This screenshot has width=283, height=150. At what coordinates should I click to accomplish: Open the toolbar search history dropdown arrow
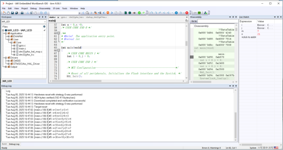(x=79, y=13)
